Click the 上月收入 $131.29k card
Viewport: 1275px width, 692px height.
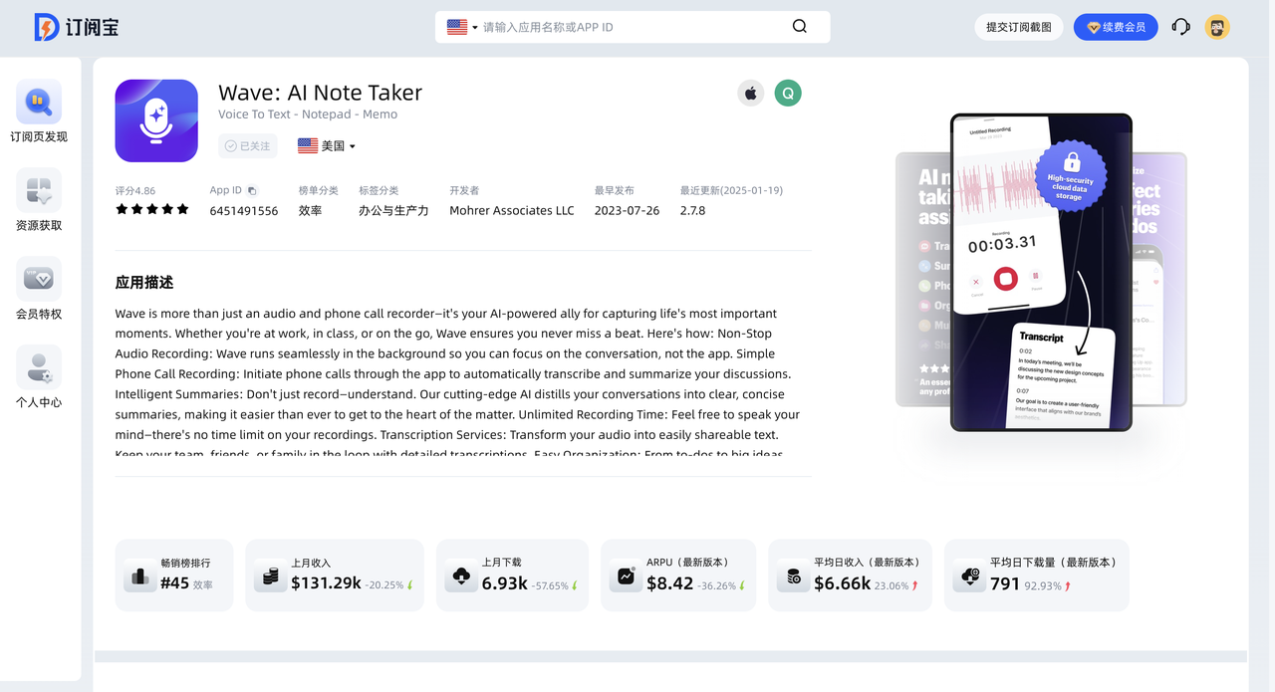point(335,576)
